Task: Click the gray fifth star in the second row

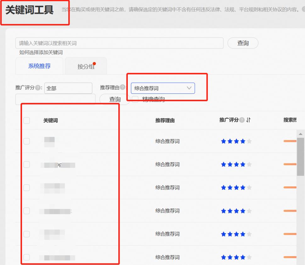Action: click(x=249, y=164)
